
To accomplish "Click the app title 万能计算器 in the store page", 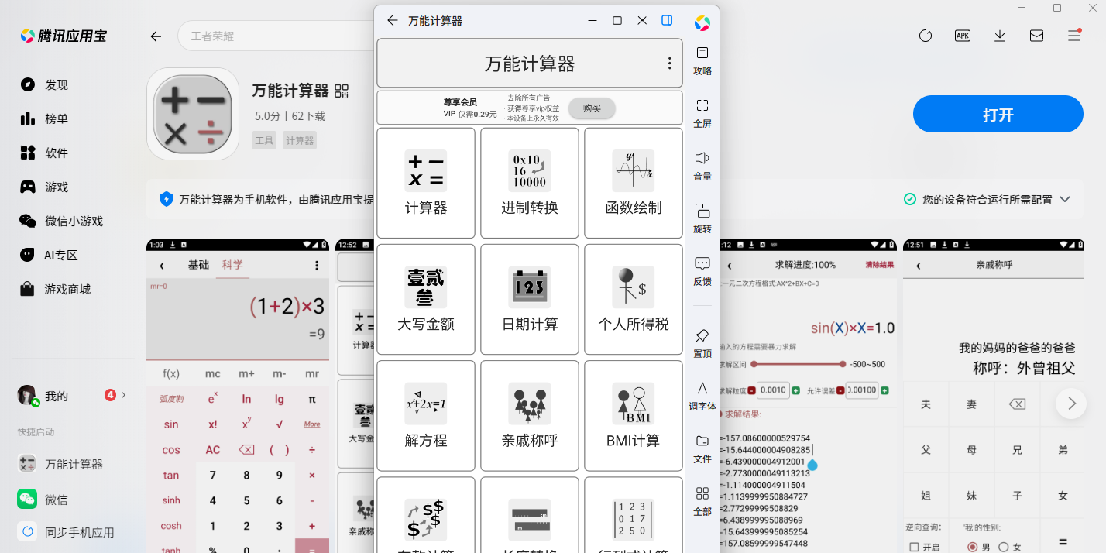I will 290,91.
